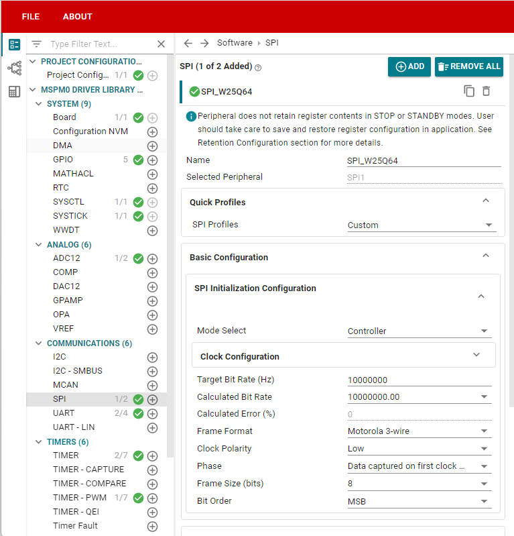
Task: Select the TIMER - PWM tree item
Action: (80, 497)
